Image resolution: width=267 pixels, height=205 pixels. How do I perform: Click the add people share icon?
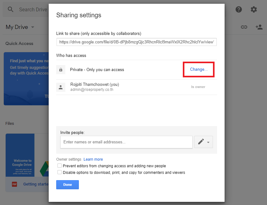pyautogui.click(x=259, y=27)
